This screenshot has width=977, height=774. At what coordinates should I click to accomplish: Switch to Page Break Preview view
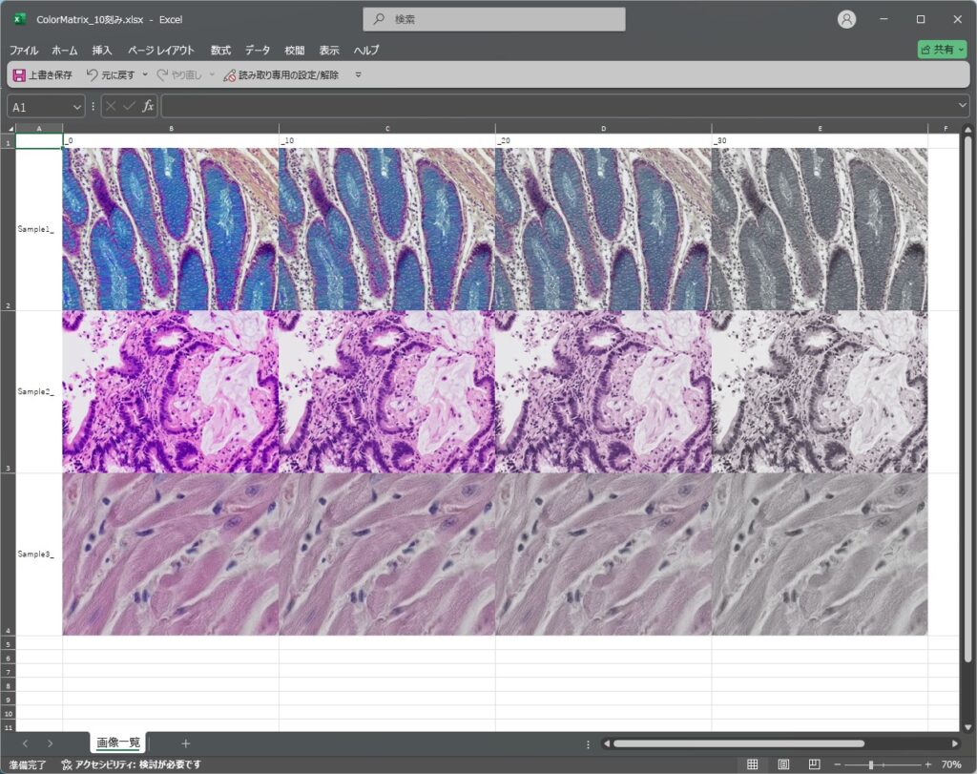(x=814, y=764)
